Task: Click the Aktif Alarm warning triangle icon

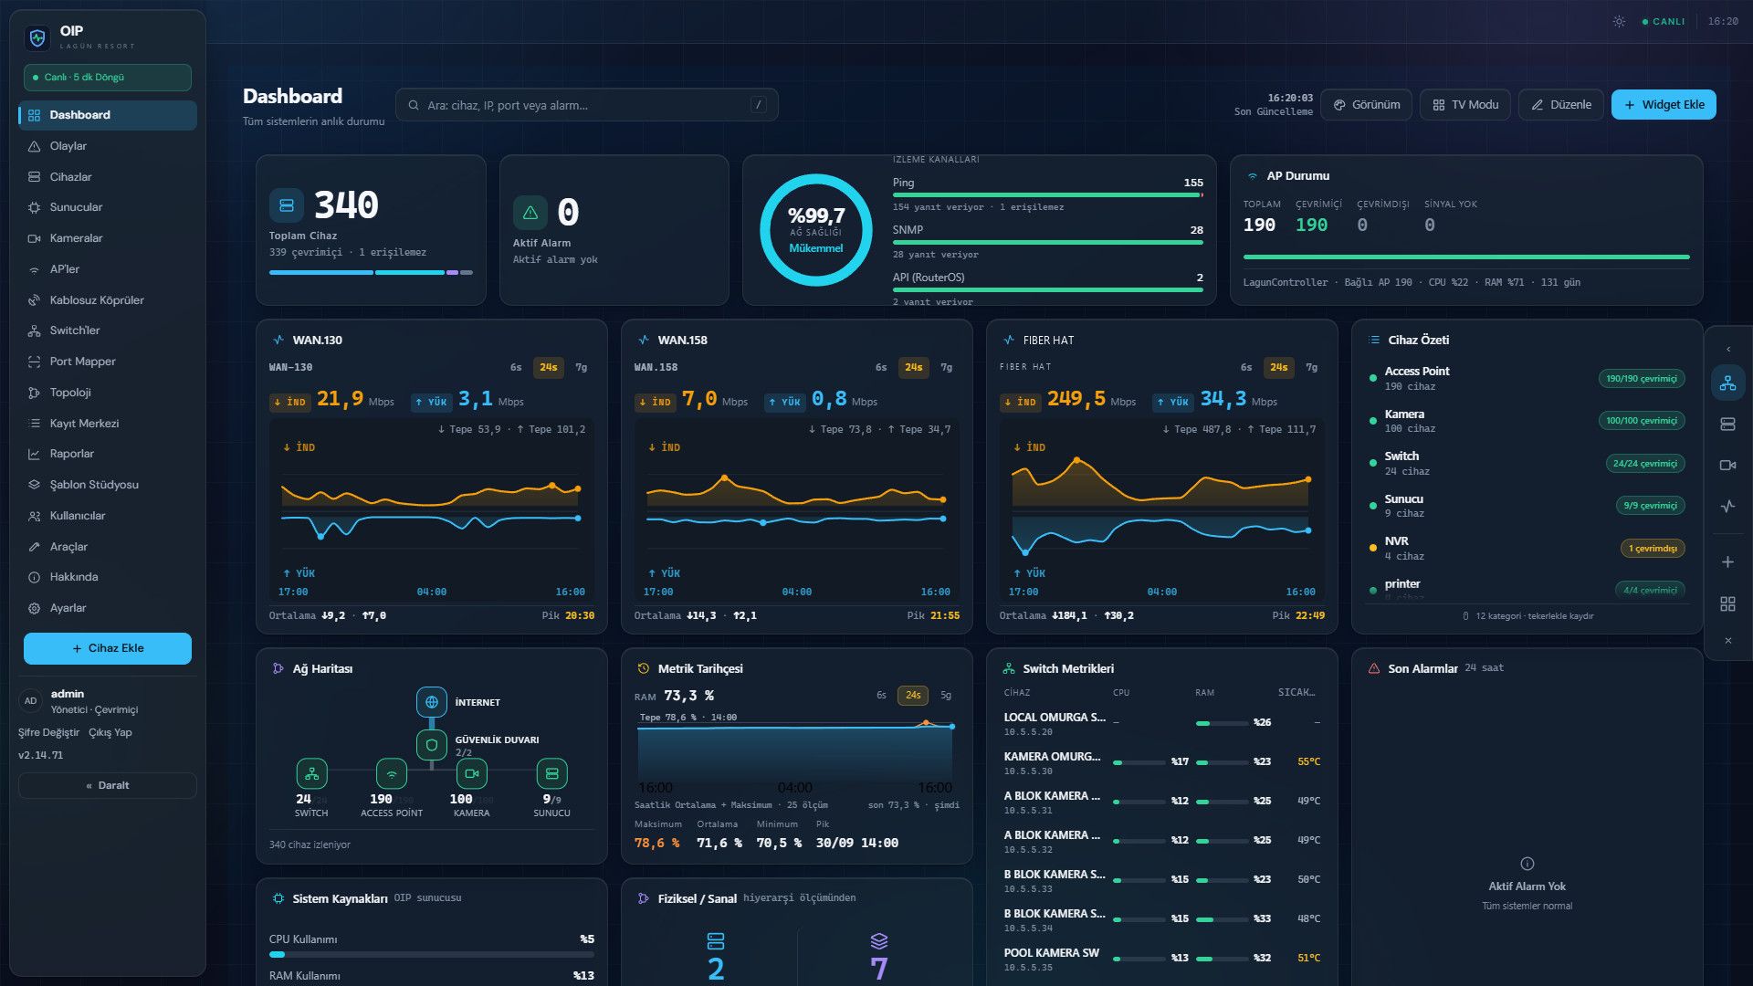Action: click(x=530, y=213)
